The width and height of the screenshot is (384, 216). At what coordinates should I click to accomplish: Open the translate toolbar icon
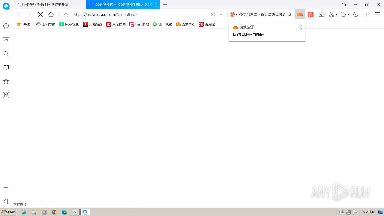311,14
